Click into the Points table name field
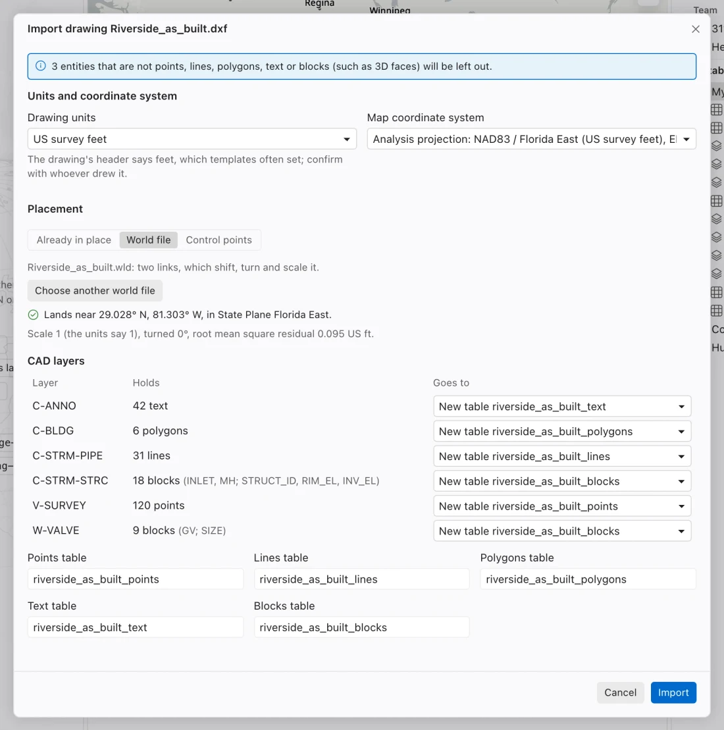This screenshot has height=730, width=724. (136, 579)
